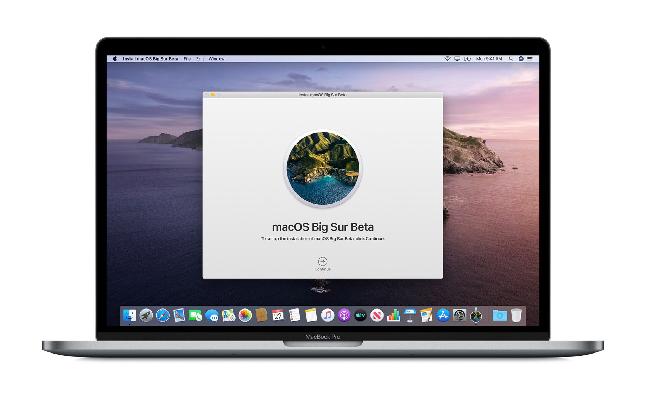
Task: Check the battery charging status icon
Action: tap(467, 59)
